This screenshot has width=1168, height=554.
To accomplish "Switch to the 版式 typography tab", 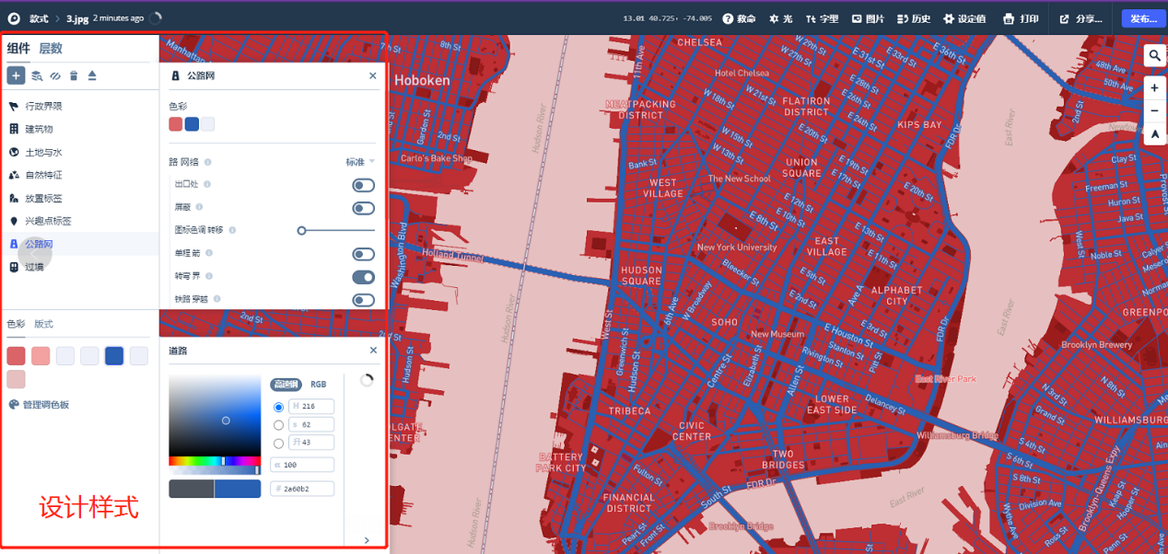I will point(44,324).
